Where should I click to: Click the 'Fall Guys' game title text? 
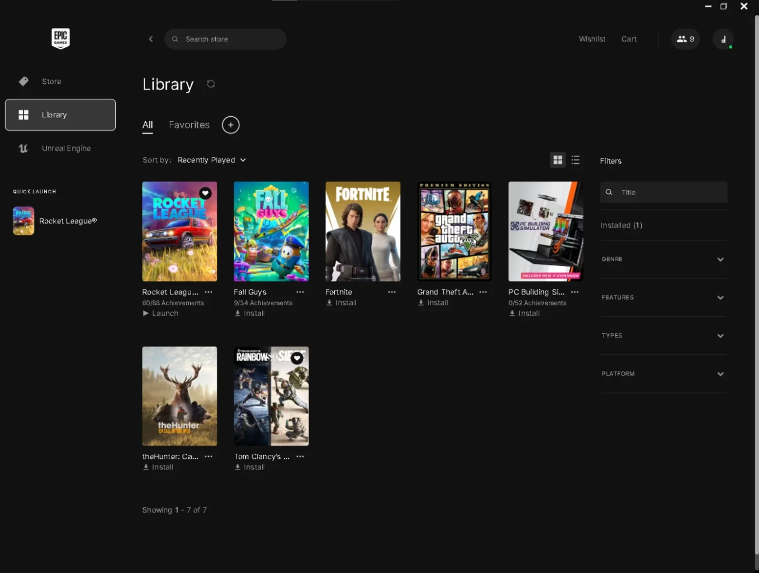click(250, 292)
